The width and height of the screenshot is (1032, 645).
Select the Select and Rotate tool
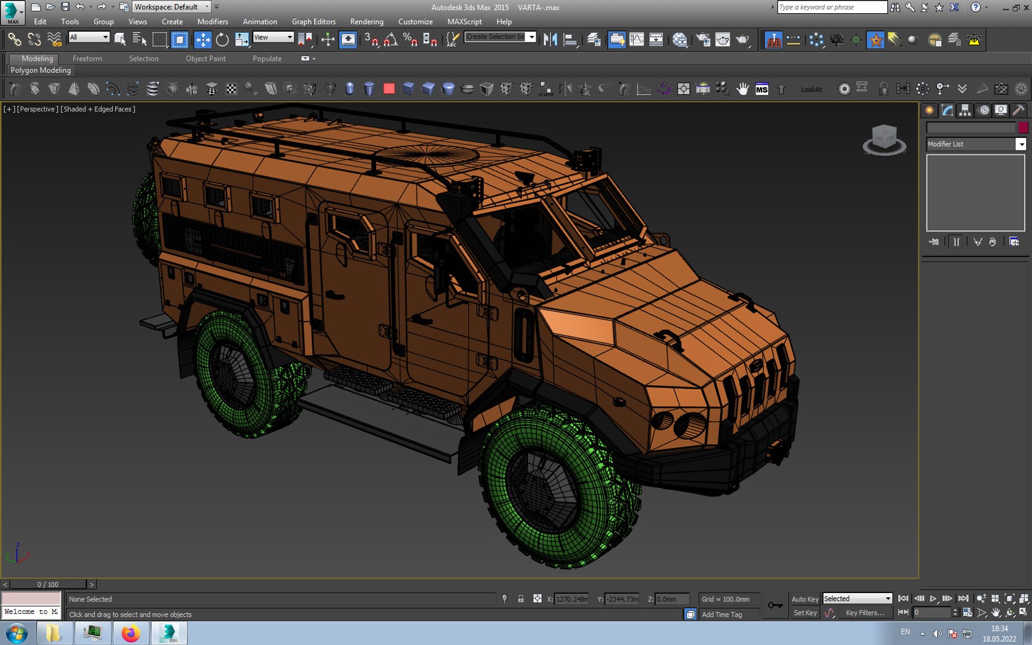pyautogui.click(x=222, y=39)
